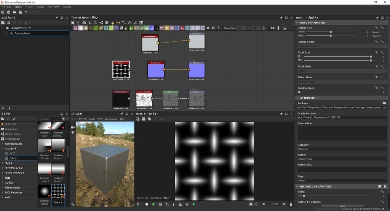The width and height of the screenshot is (390, 211).
Task: Open the Output Format dropdown
Action: [342, 46]
